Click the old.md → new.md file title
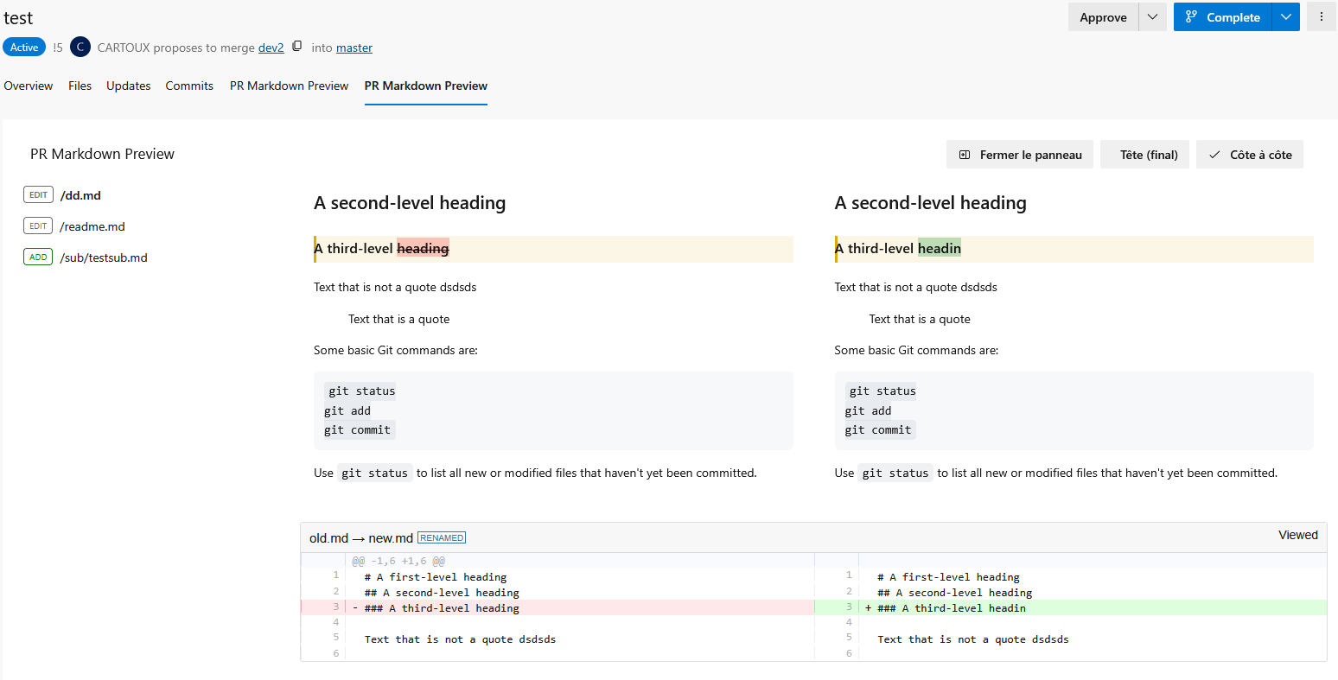The width and height of the screenshot is (1338, 680). pos(361,537)
